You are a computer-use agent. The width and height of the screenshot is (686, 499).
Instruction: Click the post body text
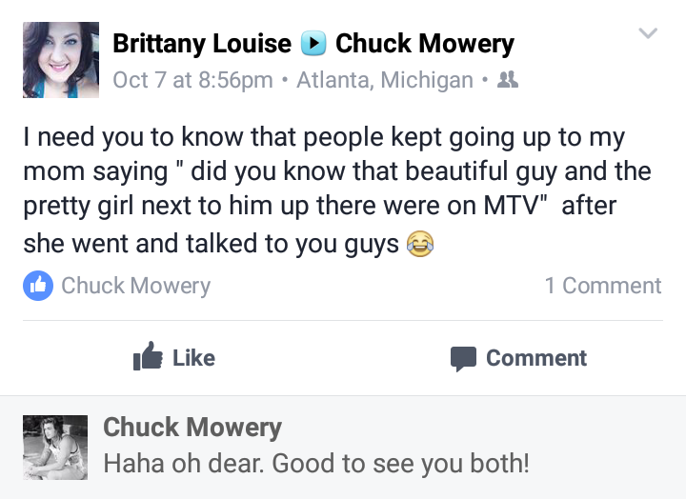pyautogui.click(x=337, y=190)
